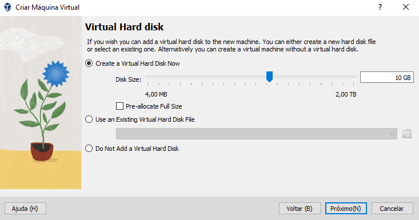Click the Próximo(N) button
This screenshot has height=220, width=419.
click(x=346, y=209)
